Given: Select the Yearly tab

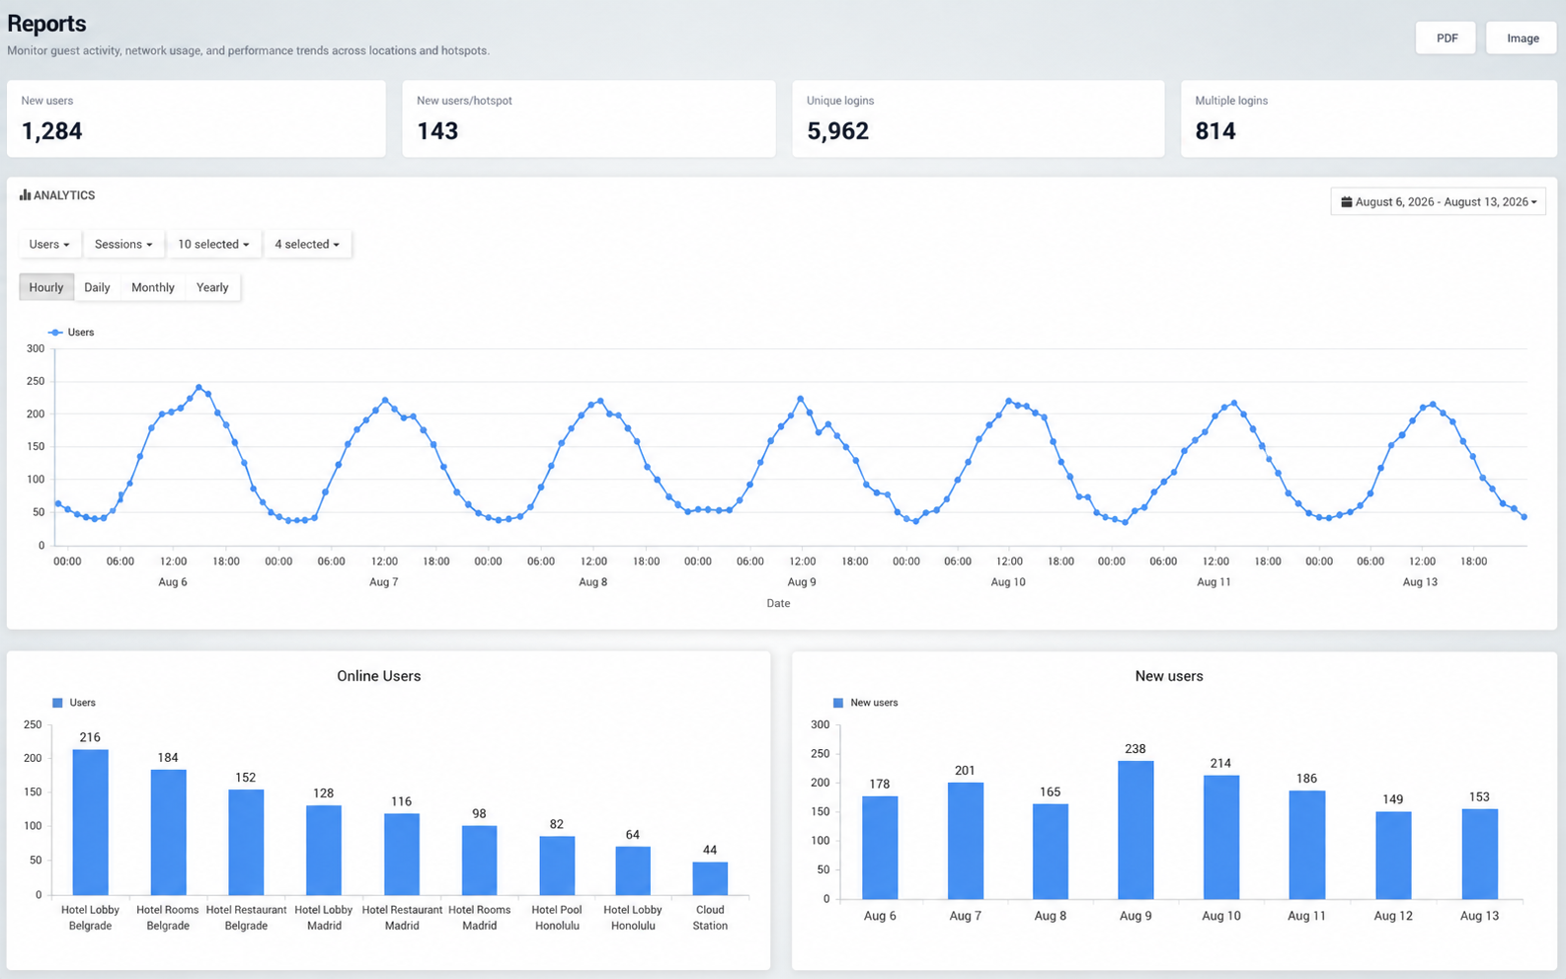Looking at the screenshot, I should tap(212, 287).
